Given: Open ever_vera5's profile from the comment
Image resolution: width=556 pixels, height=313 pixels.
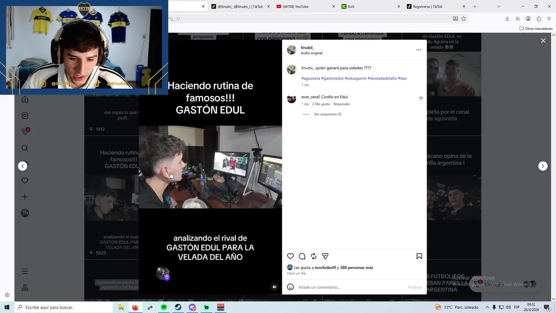Looking at the screenshot, I should 311,97.
